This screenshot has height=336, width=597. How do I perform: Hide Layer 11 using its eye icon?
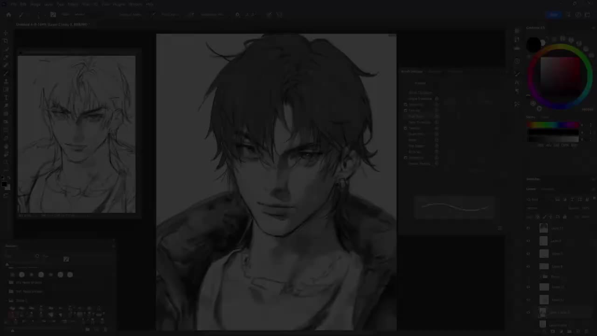coord(528,228)
